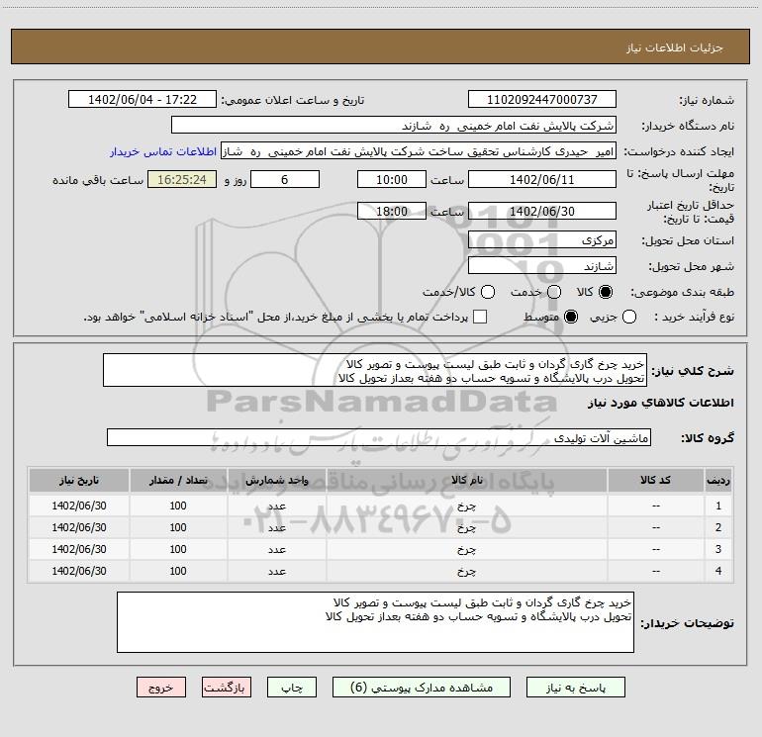Click date 1402/06/30 in row 2

(x=79, y=527)
